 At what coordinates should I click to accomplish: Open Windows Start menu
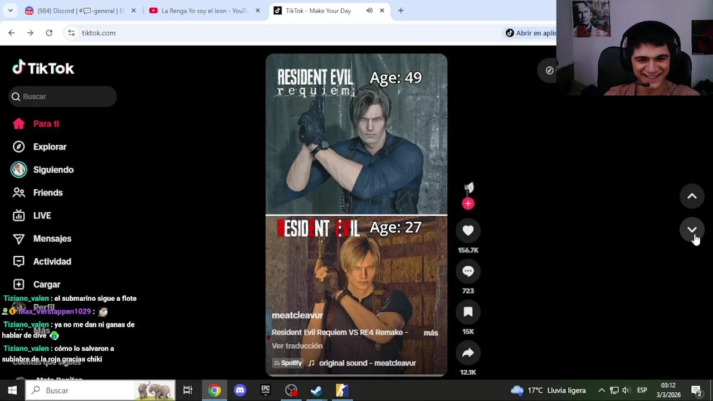pyautogui.click(x=12, y=390)
